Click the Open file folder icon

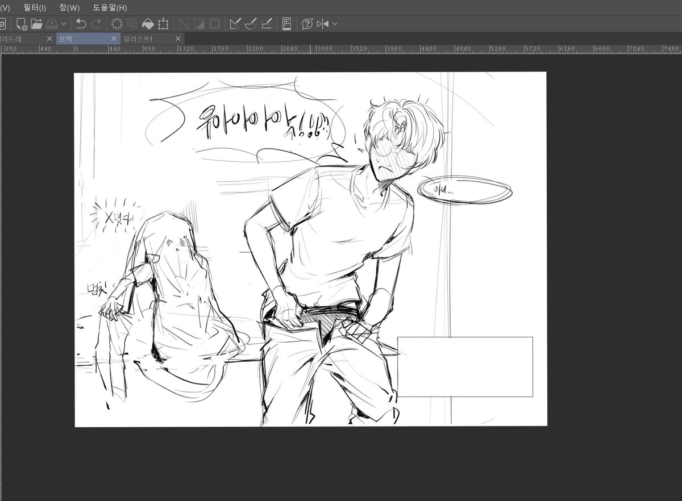[x=36, y=24]
